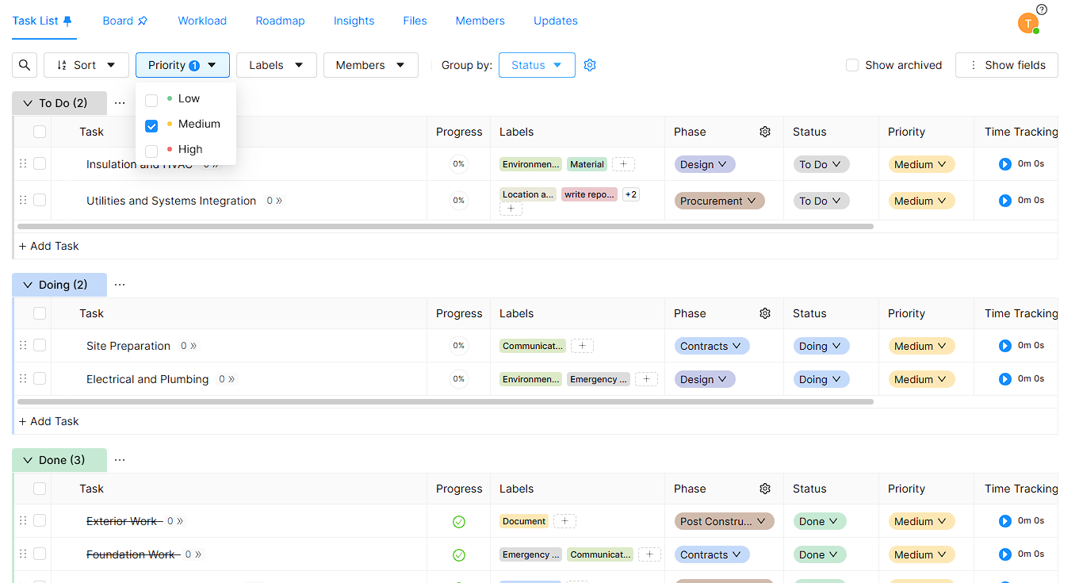Click the To Do group three-dot menu
1079x583 pixels.
click(120, 103)
